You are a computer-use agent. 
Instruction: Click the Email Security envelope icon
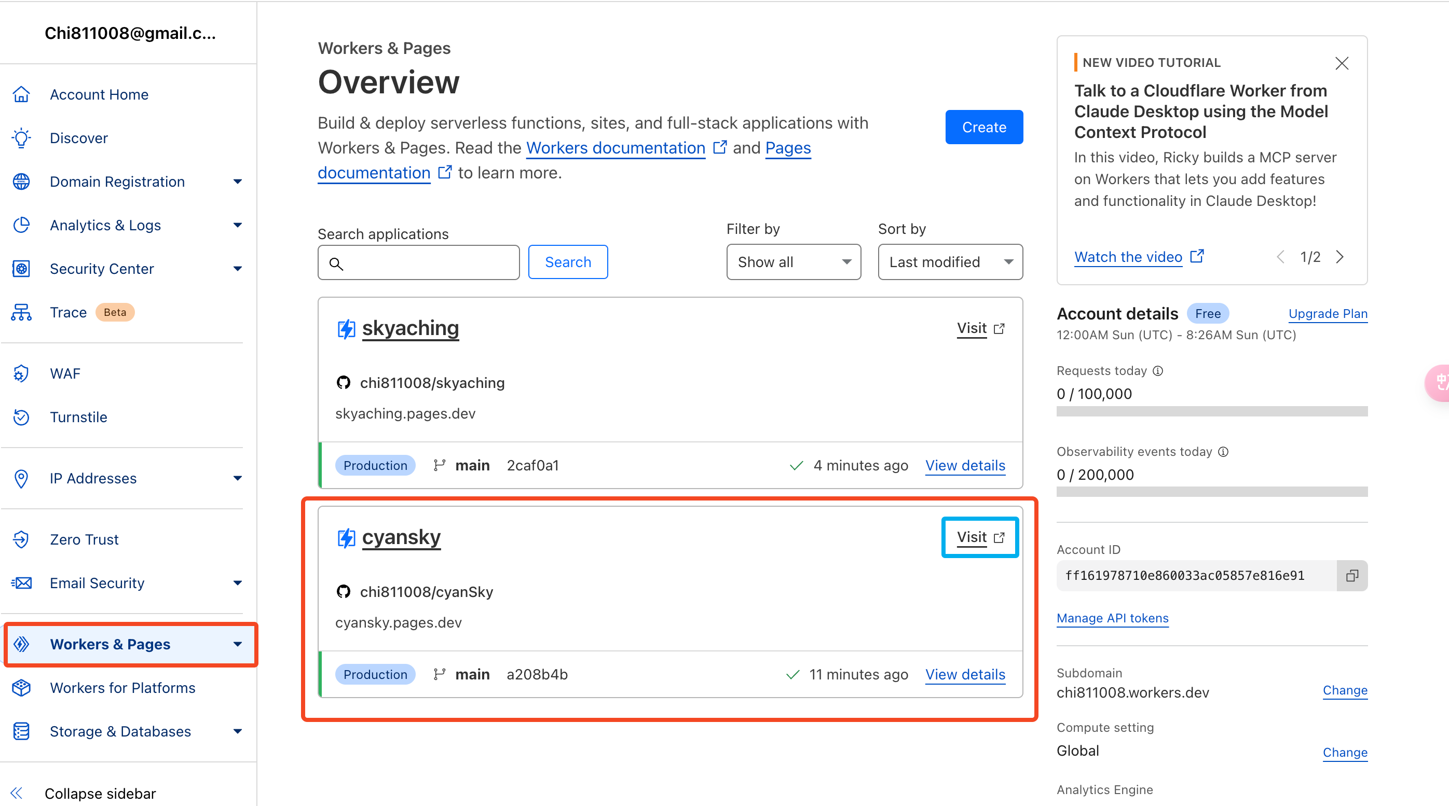tap(21, 583)
